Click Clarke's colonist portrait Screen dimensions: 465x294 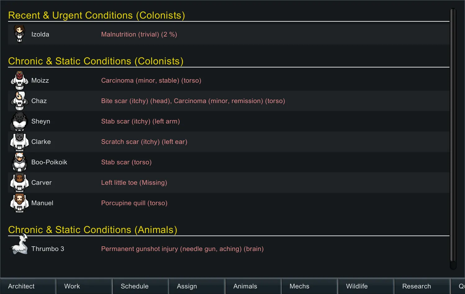pos(20,142)
